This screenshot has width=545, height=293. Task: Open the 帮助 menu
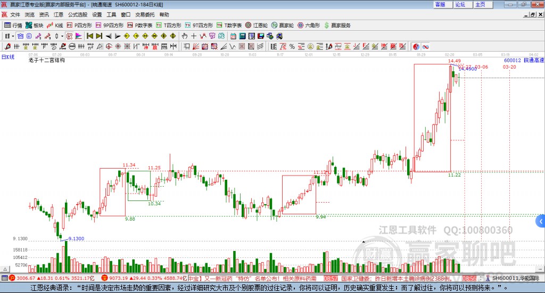pyautogui.click(x=164, y=14)
